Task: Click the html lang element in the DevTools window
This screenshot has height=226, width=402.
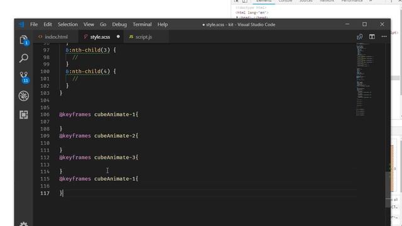Action: [252, 13]
